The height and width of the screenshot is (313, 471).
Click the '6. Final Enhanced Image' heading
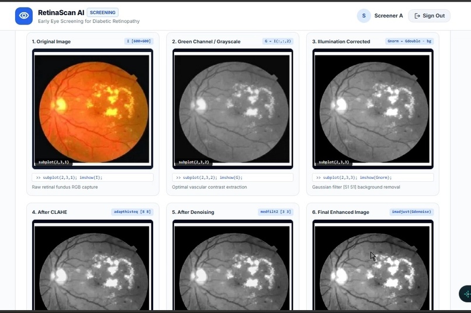[x=341, y=212]
